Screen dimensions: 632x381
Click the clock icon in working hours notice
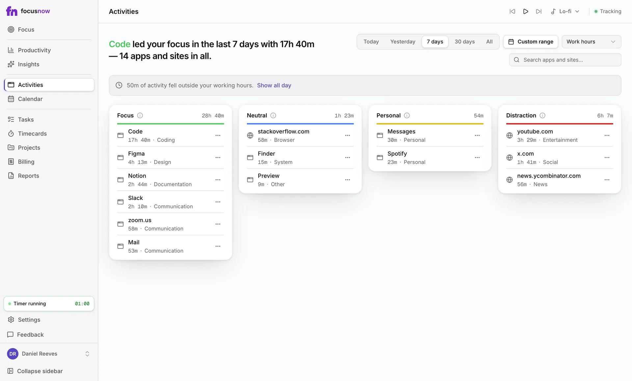(119, 86)
